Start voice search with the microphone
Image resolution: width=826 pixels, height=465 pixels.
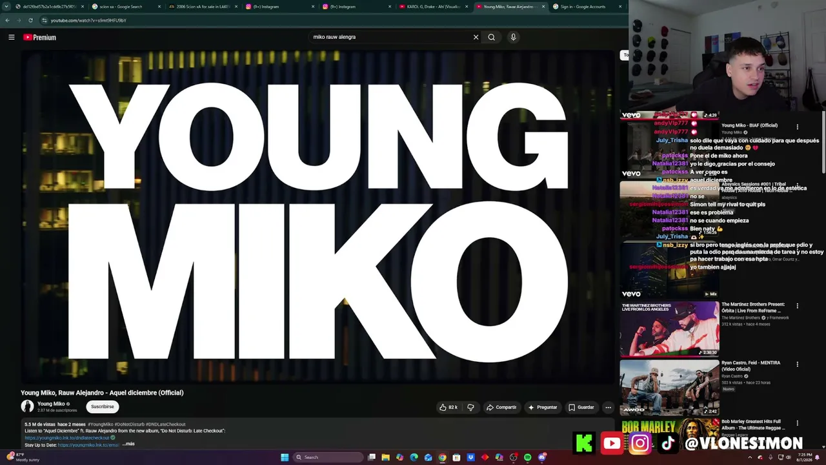tap(513, 37)
